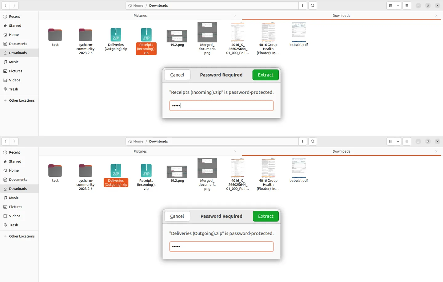The image size is (443, 282).
Task: Open Trash in top window sidebar
Action: click(19, 89)
